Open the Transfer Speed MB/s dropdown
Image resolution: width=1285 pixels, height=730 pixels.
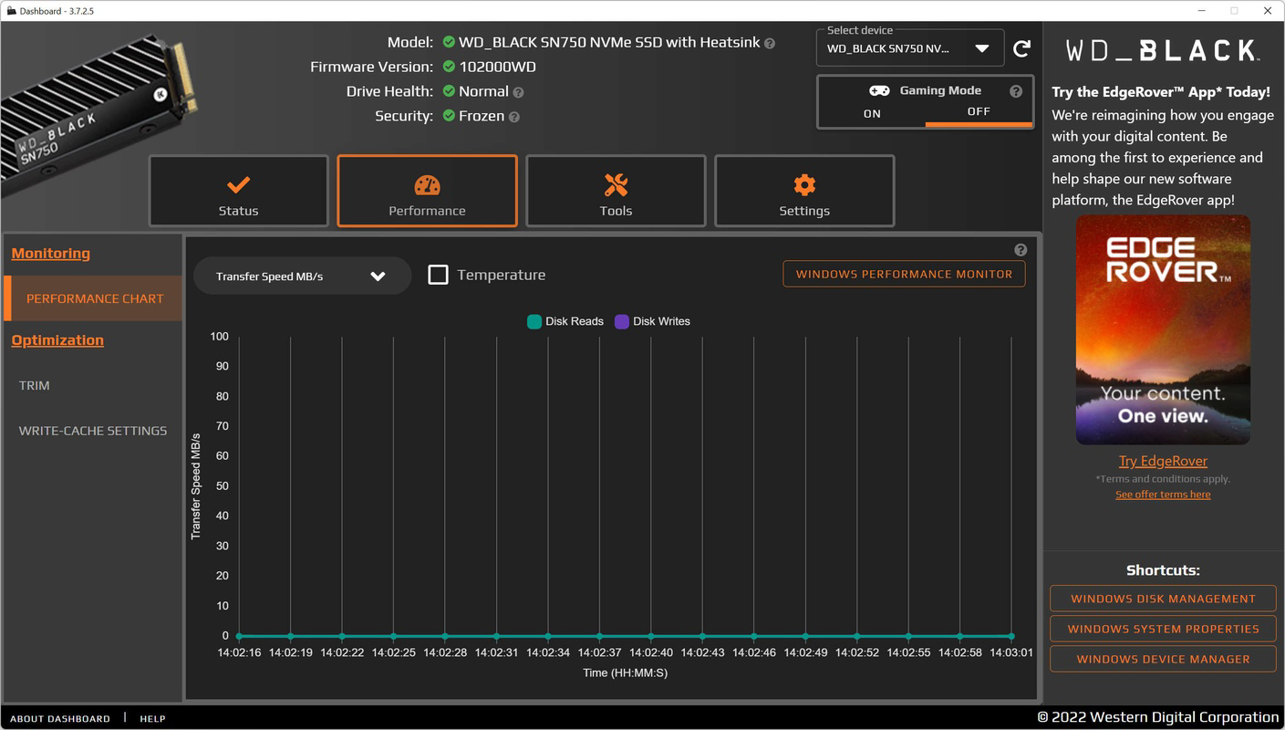[x=302, y=276]
